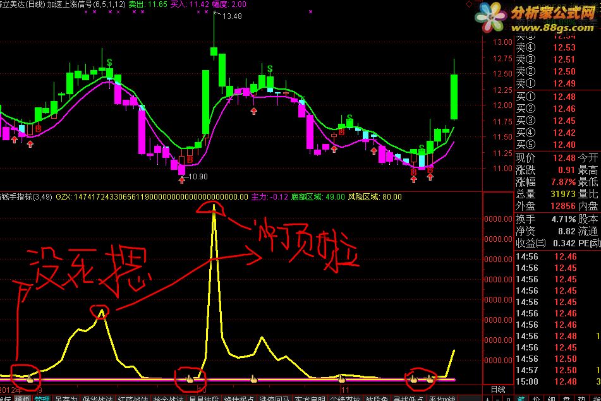Open the 细 tab under the tick list

552,398
